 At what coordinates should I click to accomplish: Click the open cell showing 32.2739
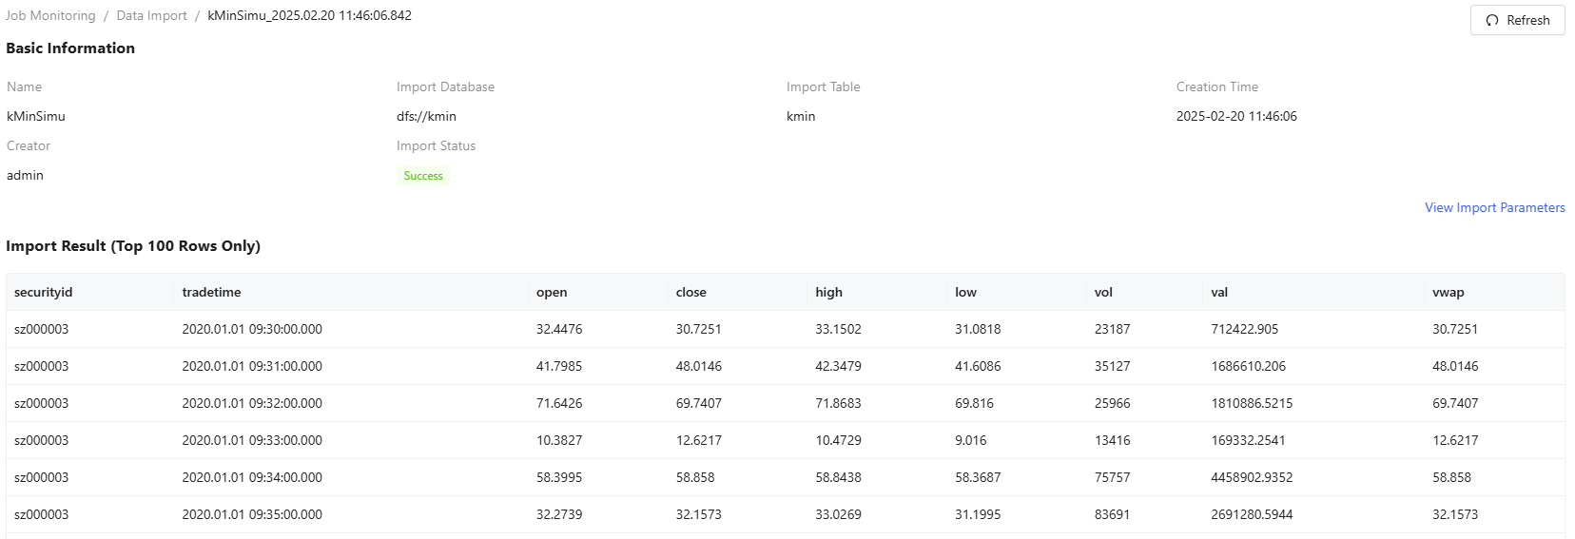point(559,514)
